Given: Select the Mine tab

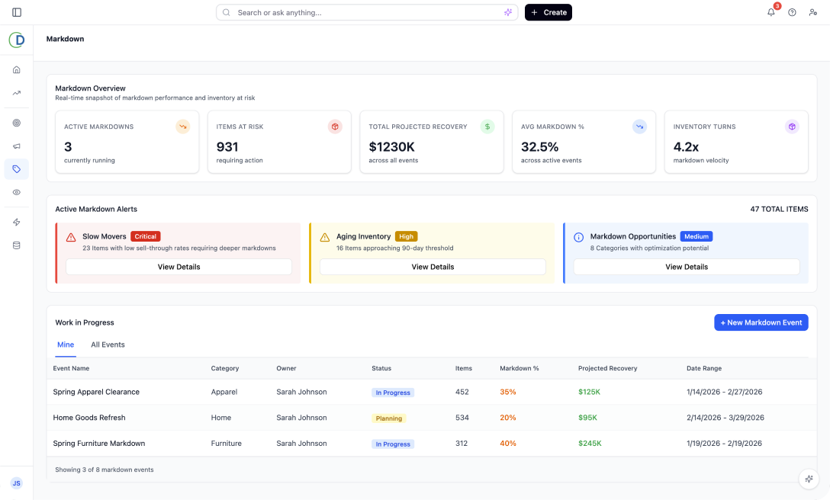Looking at the screenshot, I should coord(66,345).
